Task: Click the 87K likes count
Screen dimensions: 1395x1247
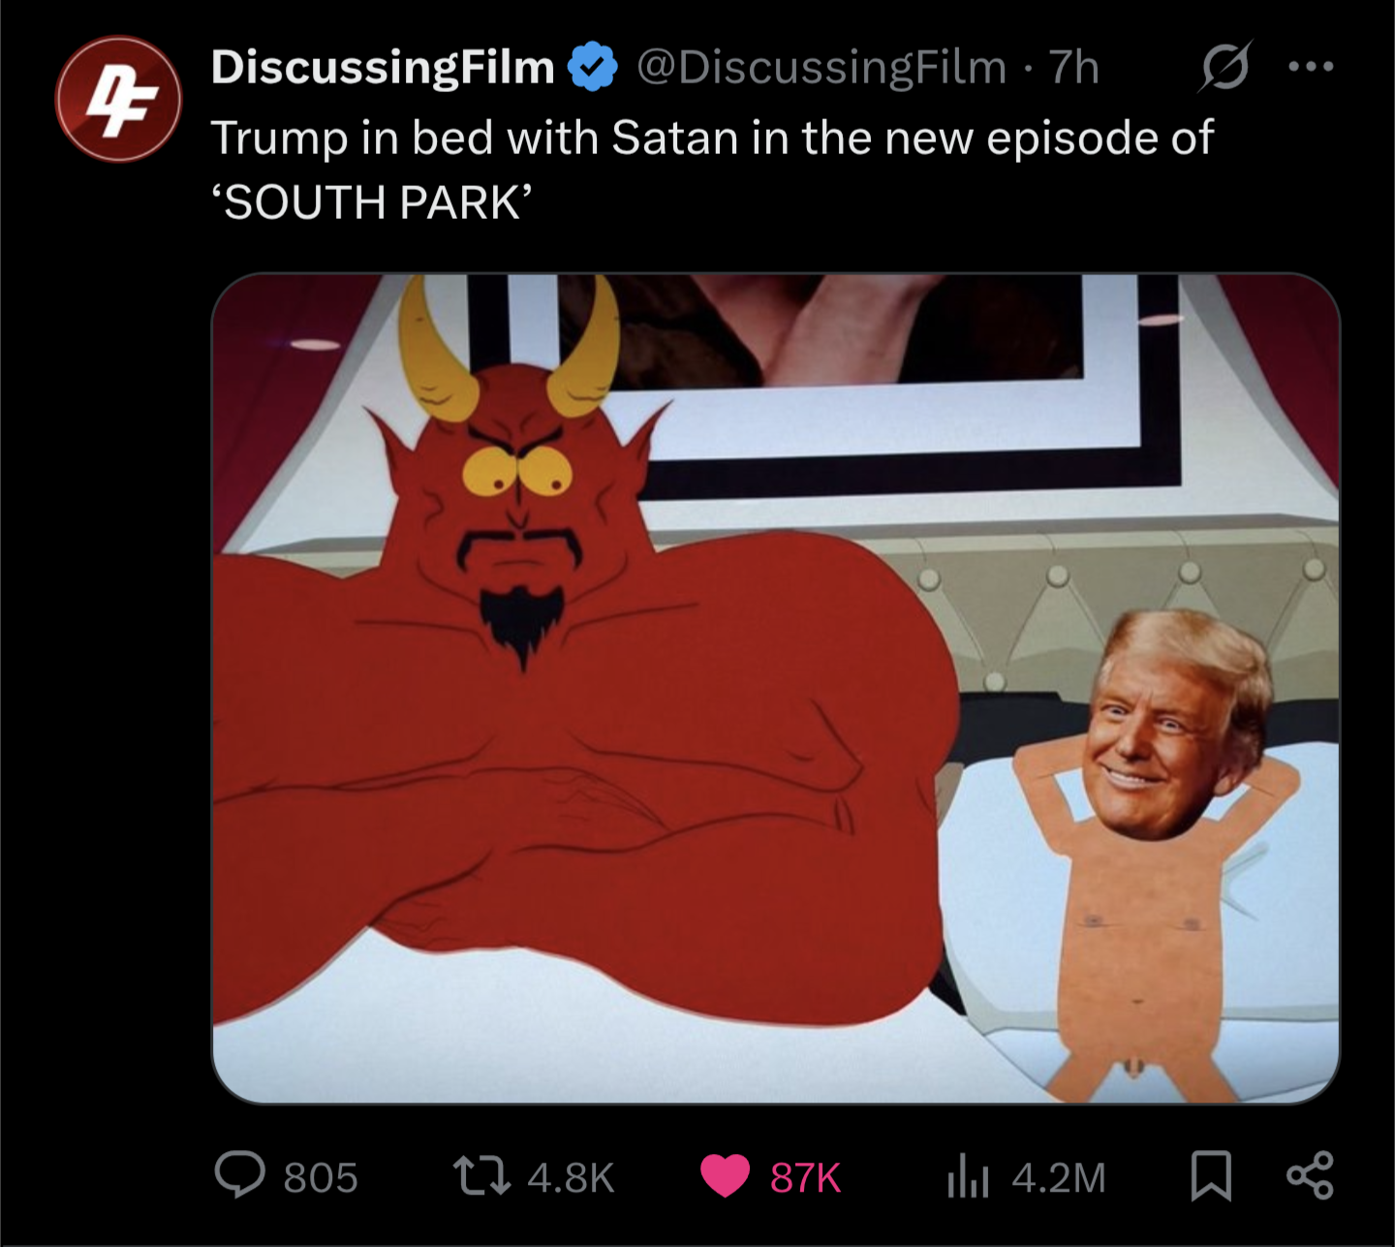Action: click(x=806, y=1177)
